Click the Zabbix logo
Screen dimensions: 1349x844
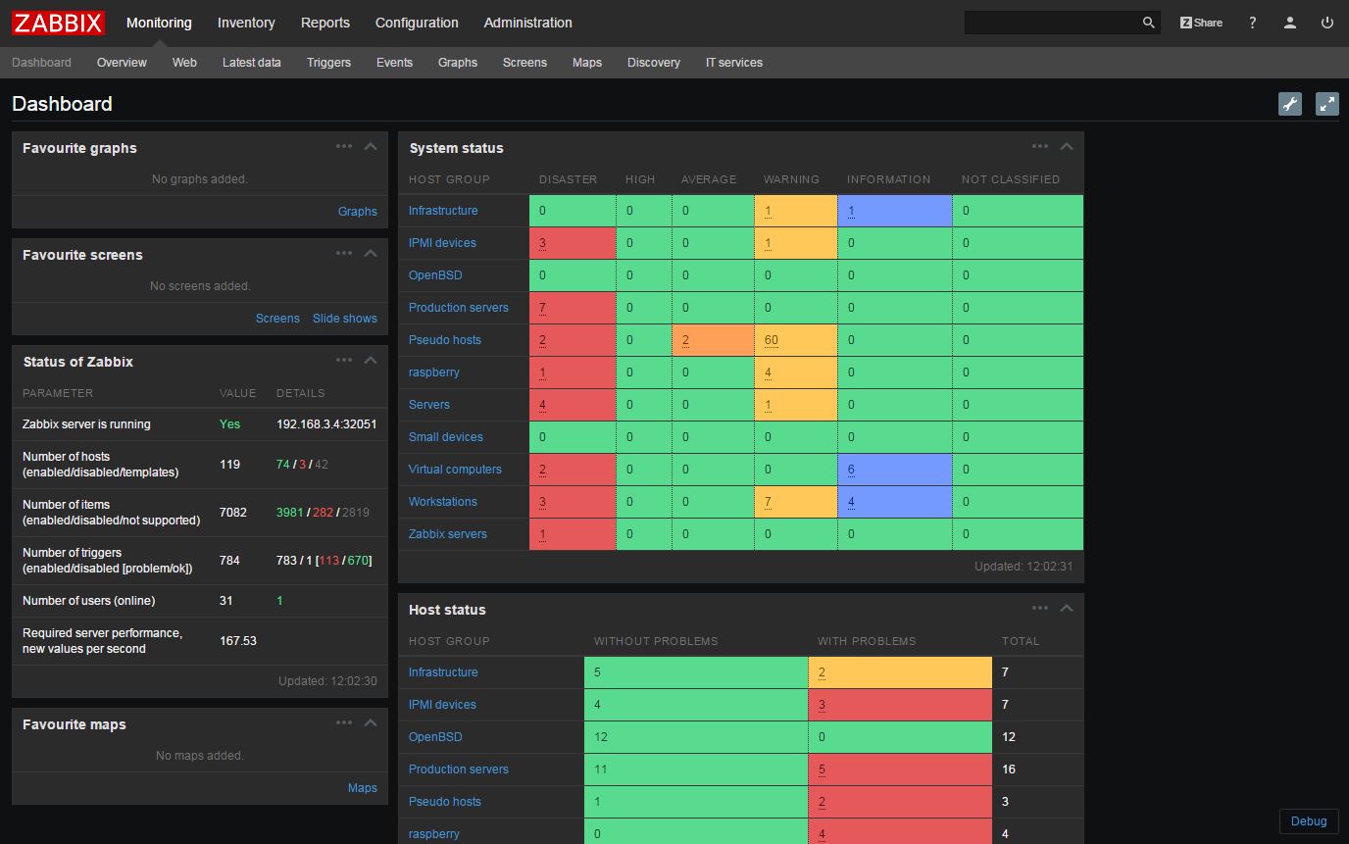pos(58,23)
